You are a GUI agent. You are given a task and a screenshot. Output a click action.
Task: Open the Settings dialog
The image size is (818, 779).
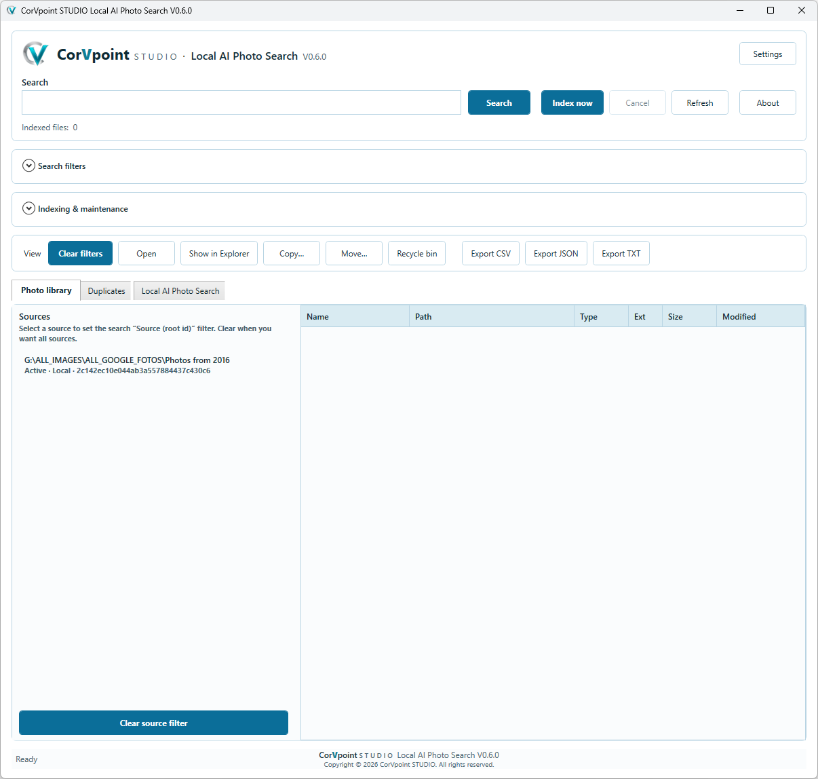pos(768,54)
